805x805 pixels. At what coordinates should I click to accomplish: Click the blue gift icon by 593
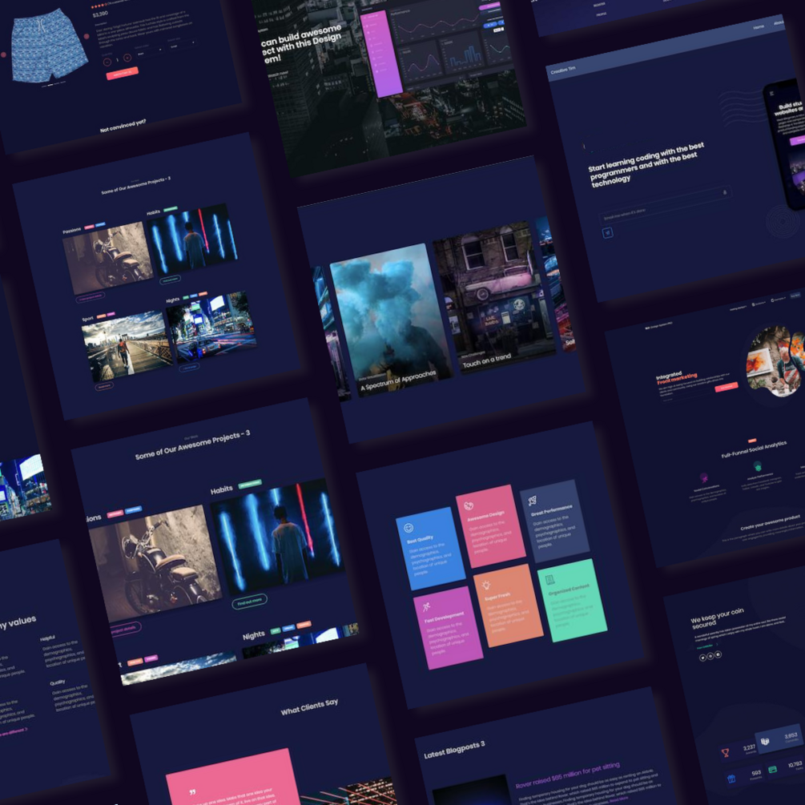(x=731, y=779)
